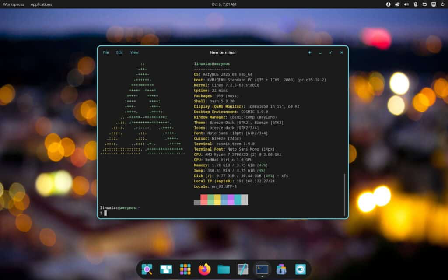
Task: Open the Edit menu in the terminal
Action: coord(119,52)
